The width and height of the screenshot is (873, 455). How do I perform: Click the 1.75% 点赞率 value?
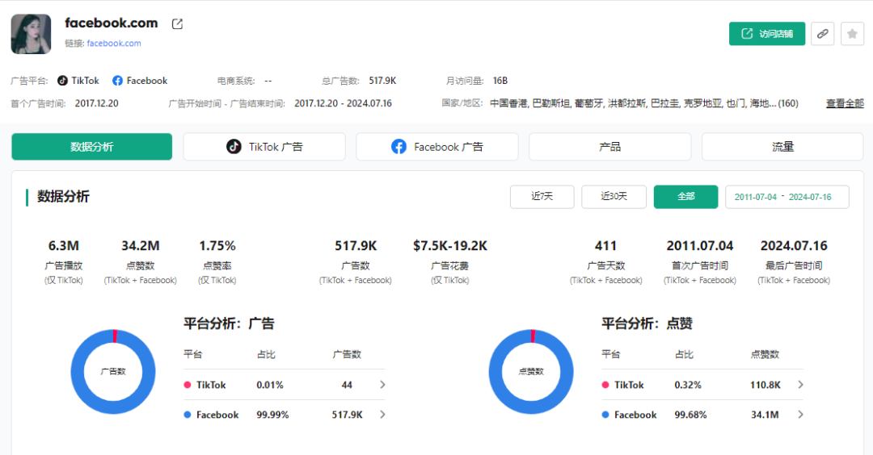(x=217, y=245)
